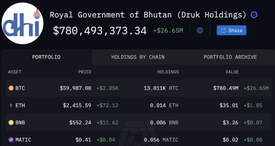Sort by the Asset column header
This screenshot has width=275, height=146.
pos(15,72)
